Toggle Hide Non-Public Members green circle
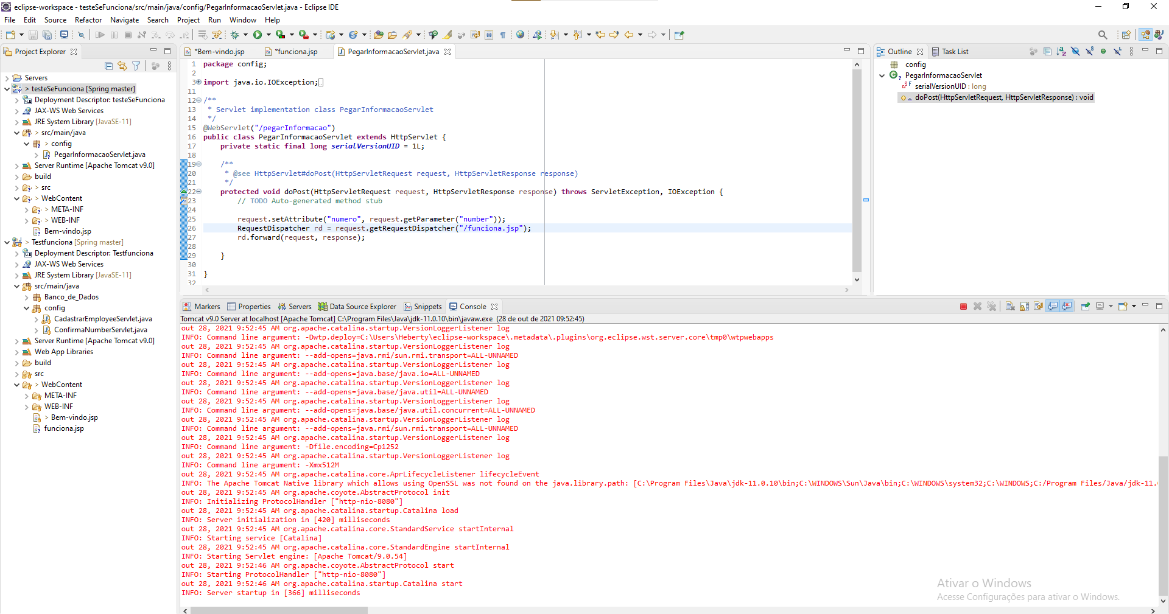Viewport: 1169px width, 614px height. pos(1103,52)
